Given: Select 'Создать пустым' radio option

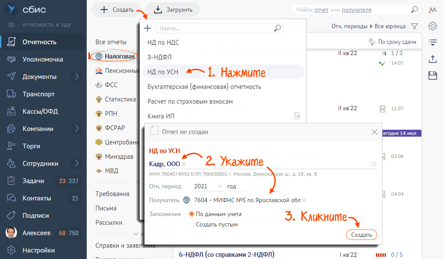Looking at the screenshot, I should click(x=191, y=225).
